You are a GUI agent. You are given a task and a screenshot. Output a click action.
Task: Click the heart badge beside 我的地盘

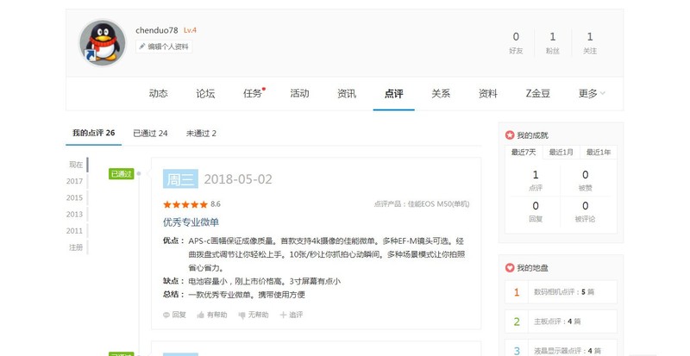click(510, 268)
